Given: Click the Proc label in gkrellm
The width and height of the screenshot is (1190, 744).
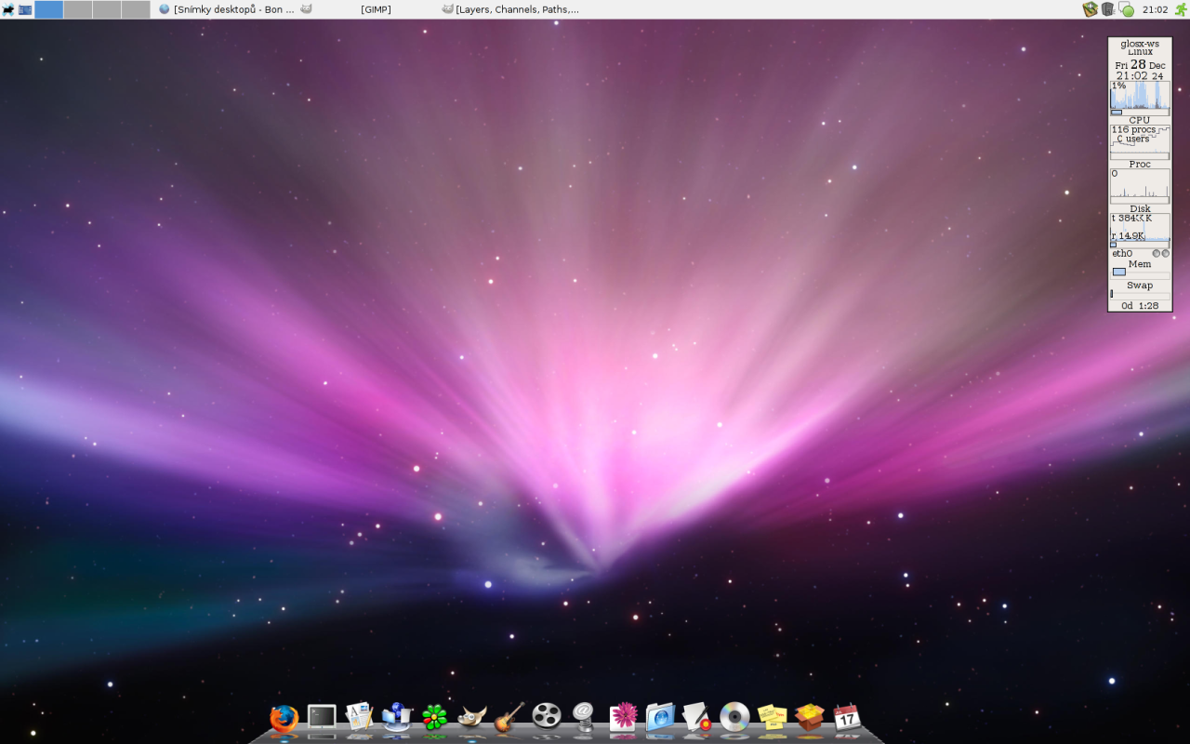Looking at the screenshot, I should click(1140, 165).
